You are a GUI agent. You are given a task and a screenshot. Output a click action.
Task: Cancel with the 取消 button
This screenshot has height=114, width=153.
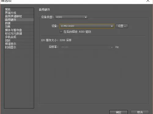click(140, 112)
